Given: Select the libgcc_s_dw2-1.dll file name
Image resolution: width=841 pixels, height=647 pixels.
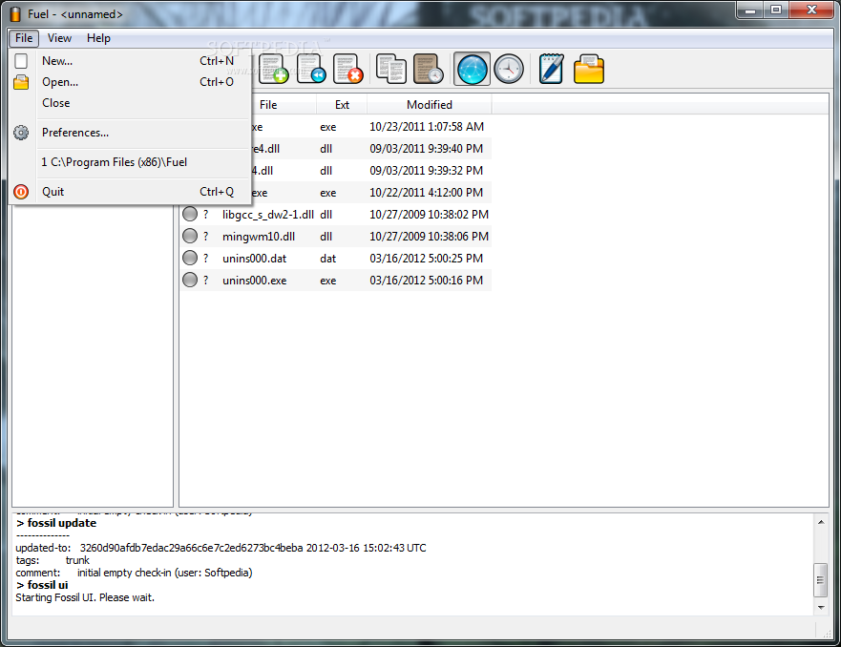Looking at the screenshot, I should pos(268,215).
